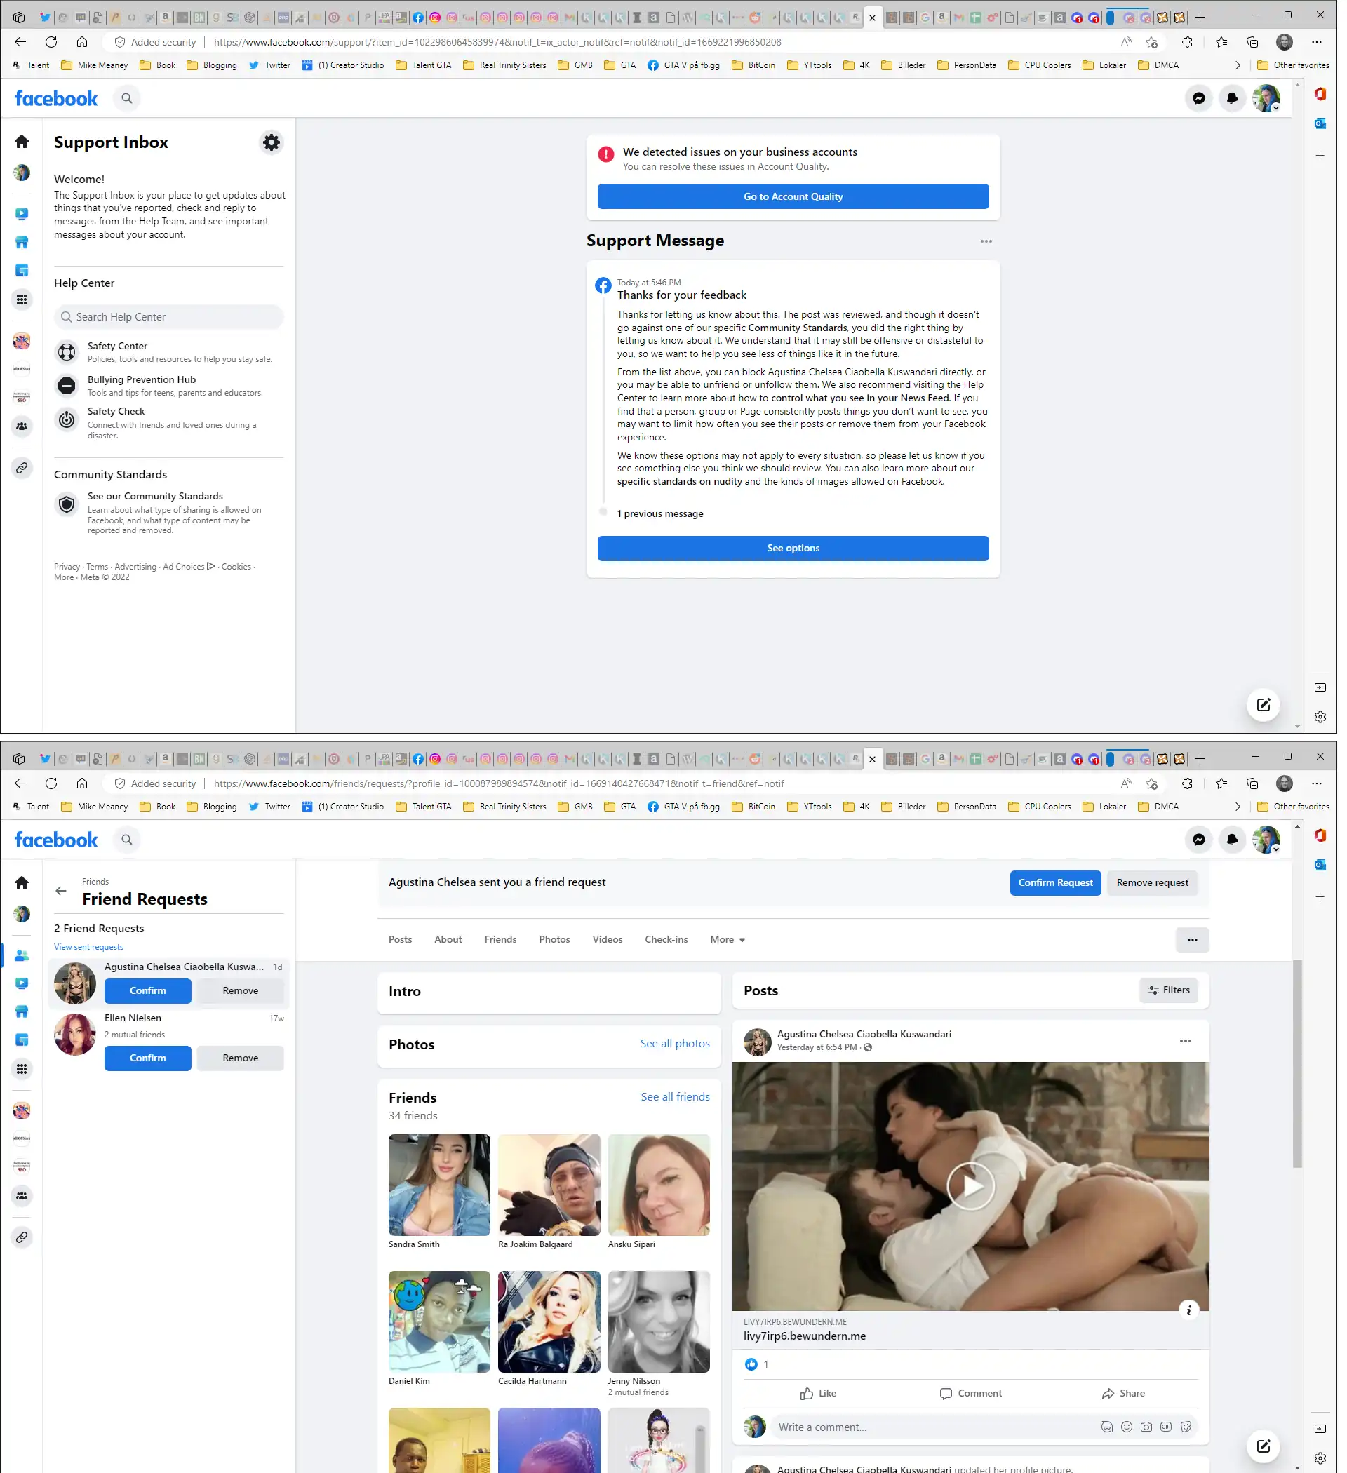Viewport: 1347px width, 1473px height.
Task: Open Sandra Smith friend thumbnail
Action: 439,1185
